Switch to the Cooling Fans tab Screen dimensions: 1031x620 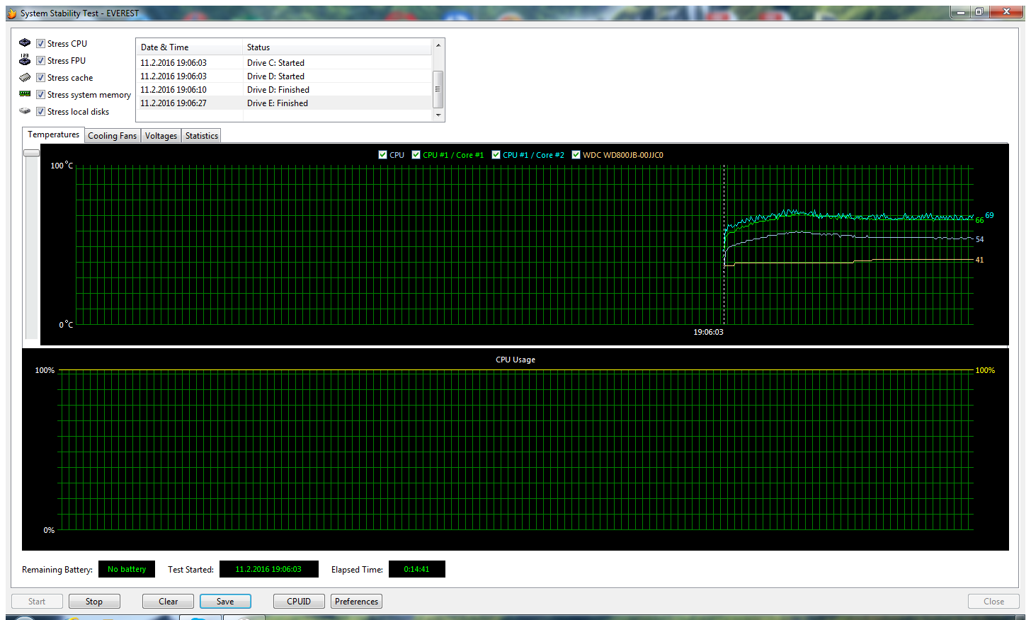(x=112, y=136)
